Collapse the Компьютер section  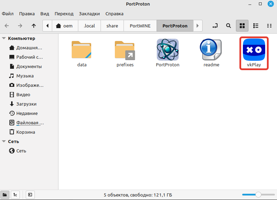pos(4,38)
